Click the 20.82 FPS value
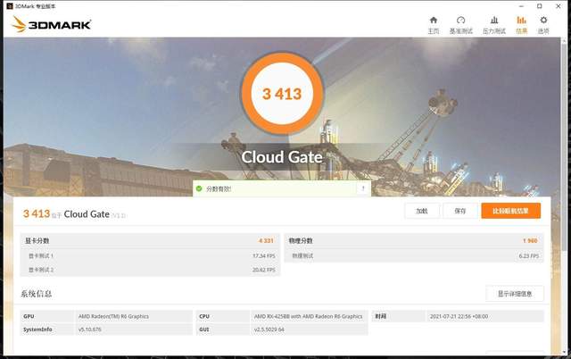This screenshot has width=571, height=359. pyautogui.click(x=264, y=270)
